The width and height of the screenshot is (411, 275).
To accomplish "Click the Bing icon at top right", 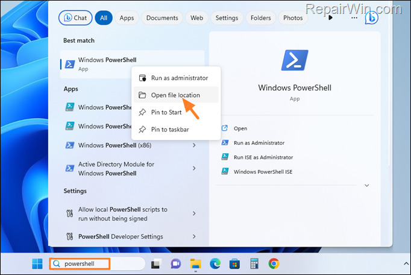I will pos(372,18).
